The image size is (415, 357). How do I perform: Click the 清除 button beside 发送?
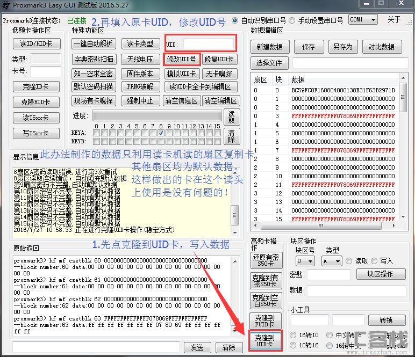tap(229, 347)
